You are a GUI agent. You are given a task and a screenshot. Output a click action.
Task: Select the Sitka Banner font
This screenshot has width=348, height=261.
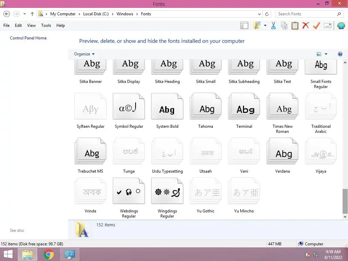coord(90,71)
